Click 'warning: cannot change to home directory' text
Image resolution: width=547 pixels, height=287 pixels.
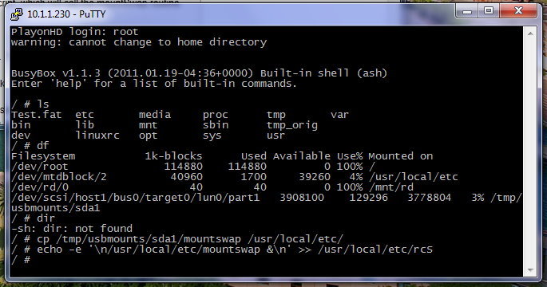click(139, 42)
